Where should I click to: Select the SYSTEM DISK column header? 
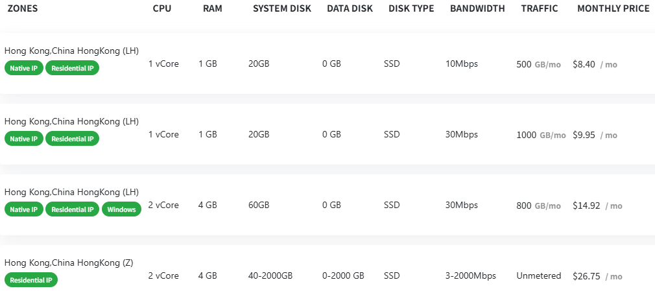point(281,9)
